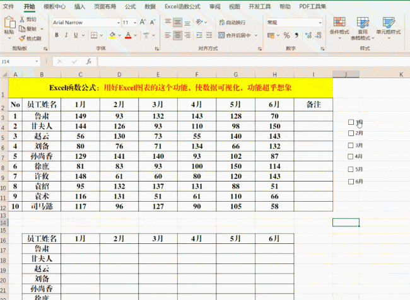The width and height of the screenshot is (410, 300).
Task: Open the number format dropdown (常规)
Action: tap(320, 23)
